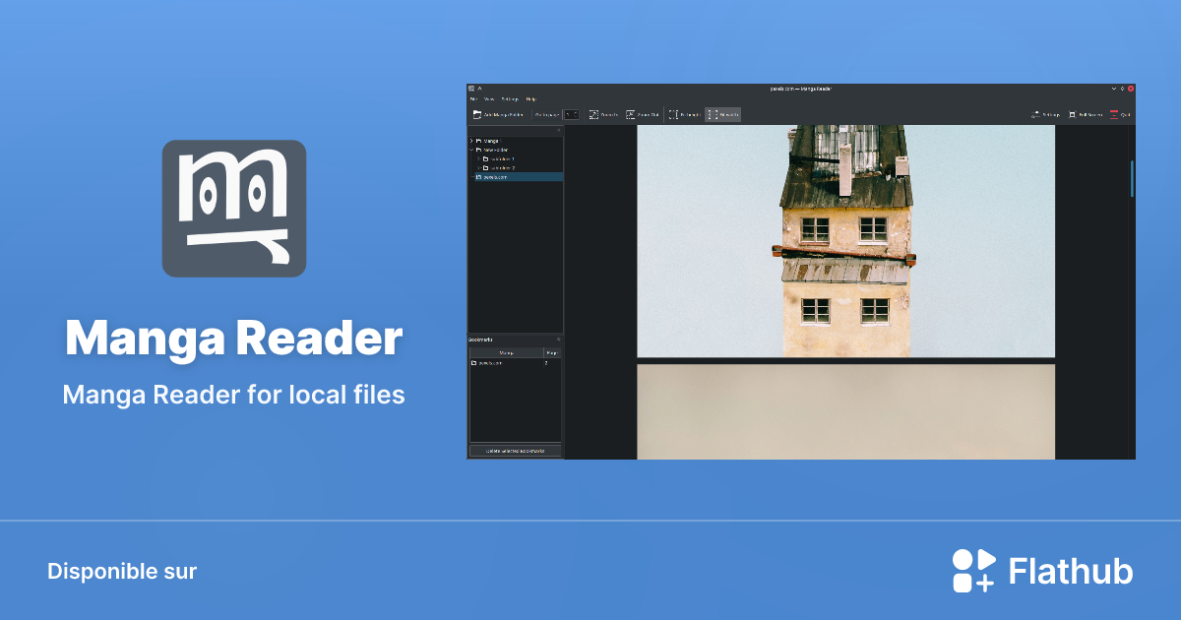Select the Add Manga Folder icon
The height and width of the screenshot is (620, 1181).
477,114
